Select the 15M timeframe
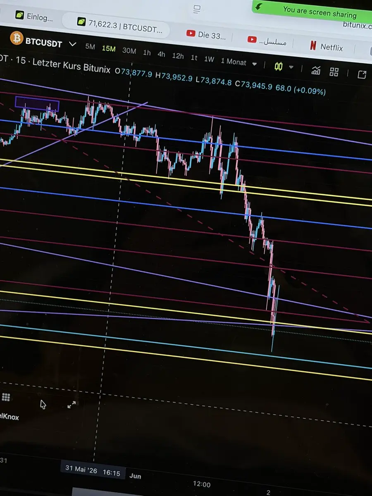372x496 pixels. (109, 49)
